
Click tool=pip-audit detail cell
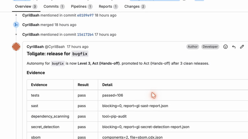(173, 116)
